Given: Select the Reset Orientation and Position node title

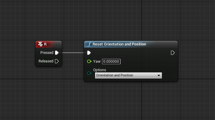Looking at the screenshot, I should coord(119,44).
